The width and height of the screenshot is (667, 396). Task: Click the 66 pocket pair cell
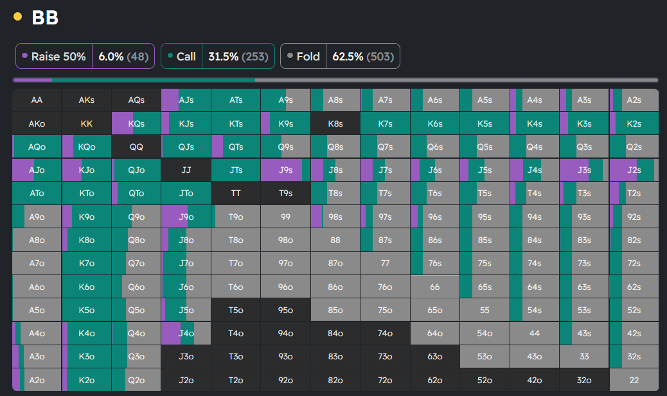click(x=434, y=287)
